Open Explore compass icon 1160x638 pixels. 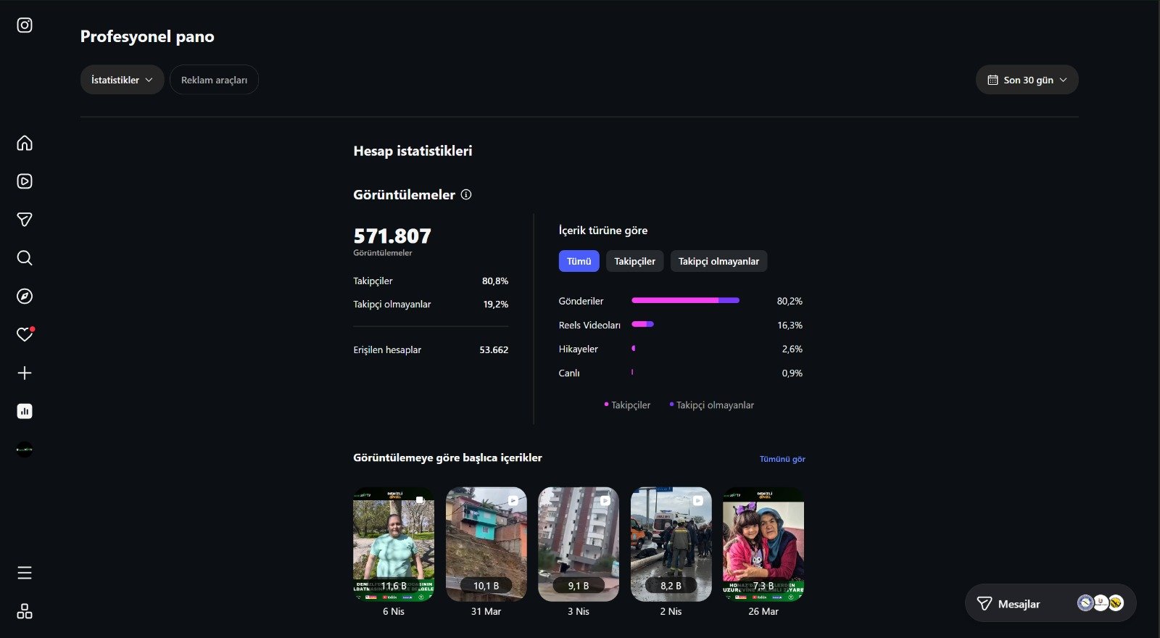(x=25, y=297)
